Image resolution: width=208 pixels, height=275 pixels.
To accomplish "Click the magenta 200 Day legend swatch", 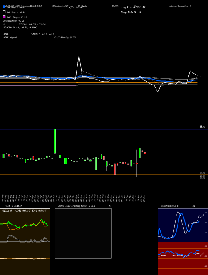I will pos(4,17).
